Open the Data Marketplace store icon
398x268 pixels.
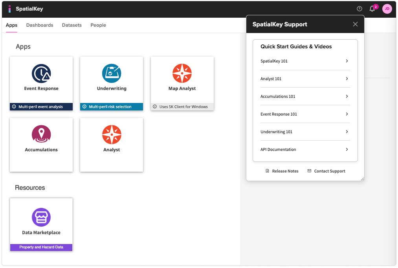coord(41,217)
